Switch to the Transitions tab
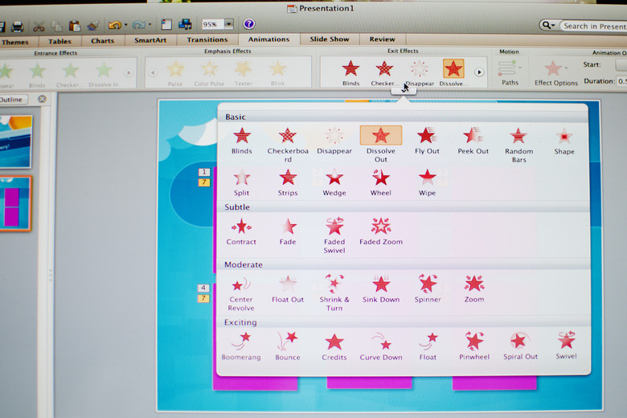 click(207, 39)
